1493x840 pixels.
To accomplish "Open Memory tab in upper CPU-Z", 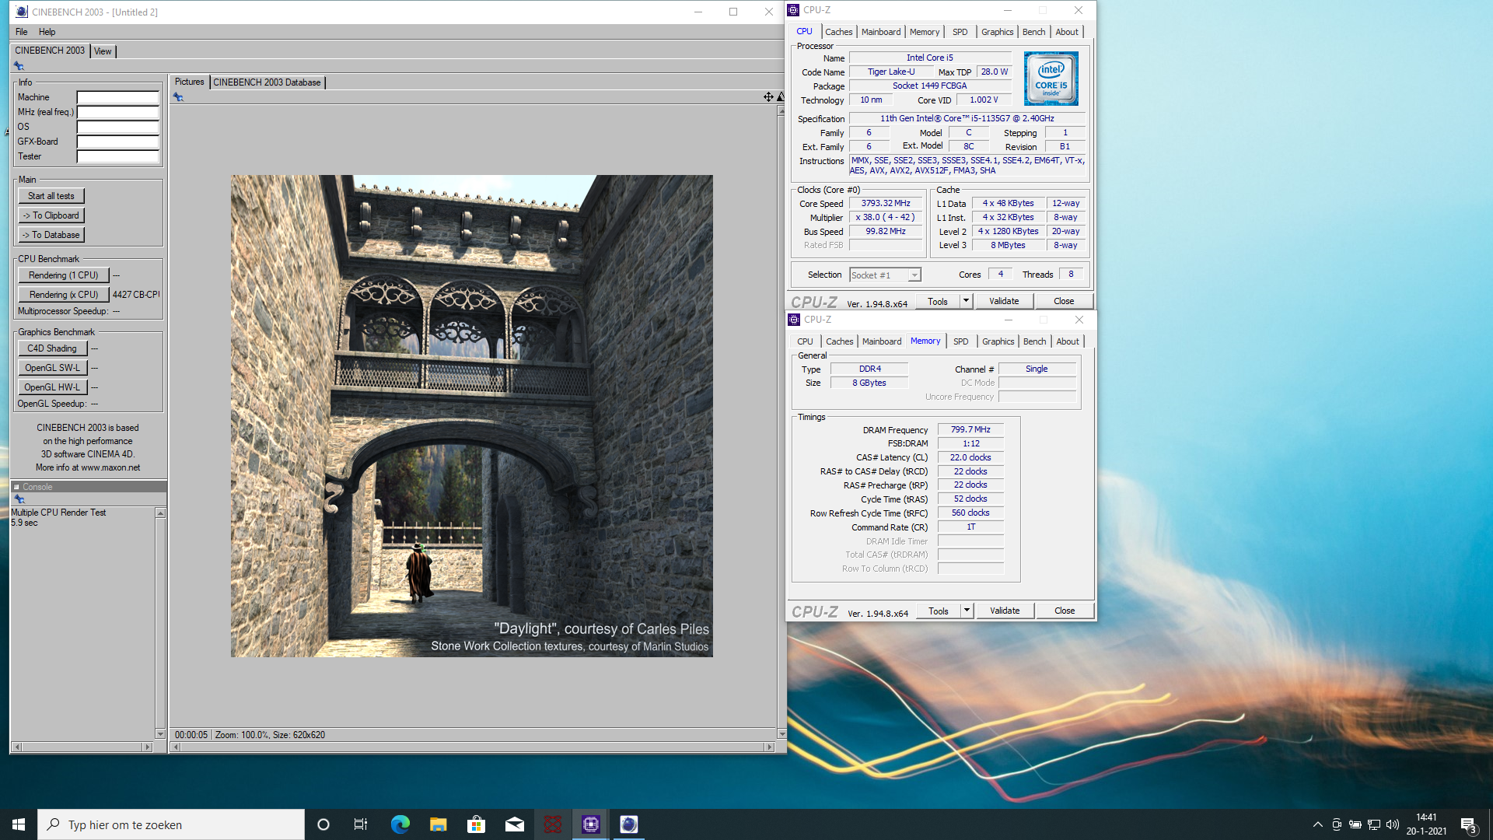I will tap(925, 32).
